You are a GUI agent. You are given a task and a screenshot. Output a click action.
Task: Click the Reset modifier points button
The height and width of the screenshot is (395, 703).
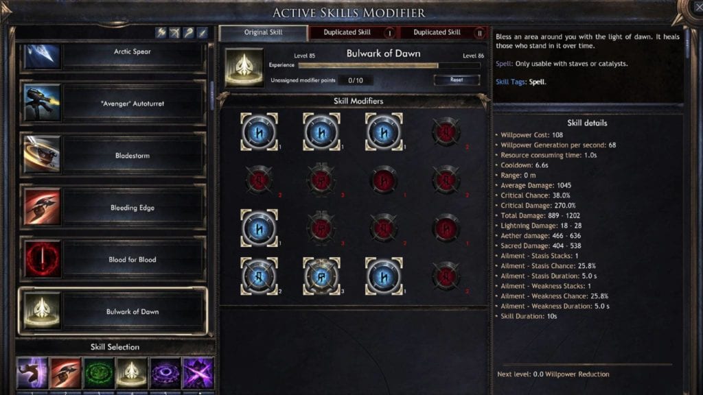point(457,80)
